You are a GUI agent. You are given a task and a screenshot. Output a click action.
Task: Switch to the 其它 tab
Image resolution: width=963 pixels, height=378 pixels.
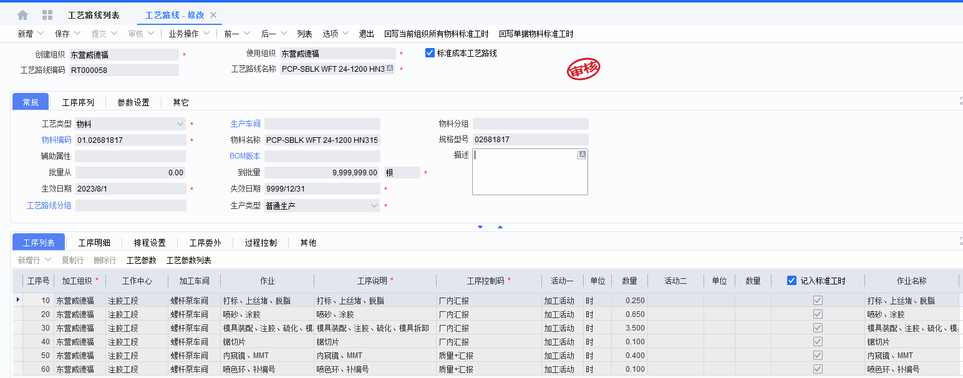click(181, 102)
